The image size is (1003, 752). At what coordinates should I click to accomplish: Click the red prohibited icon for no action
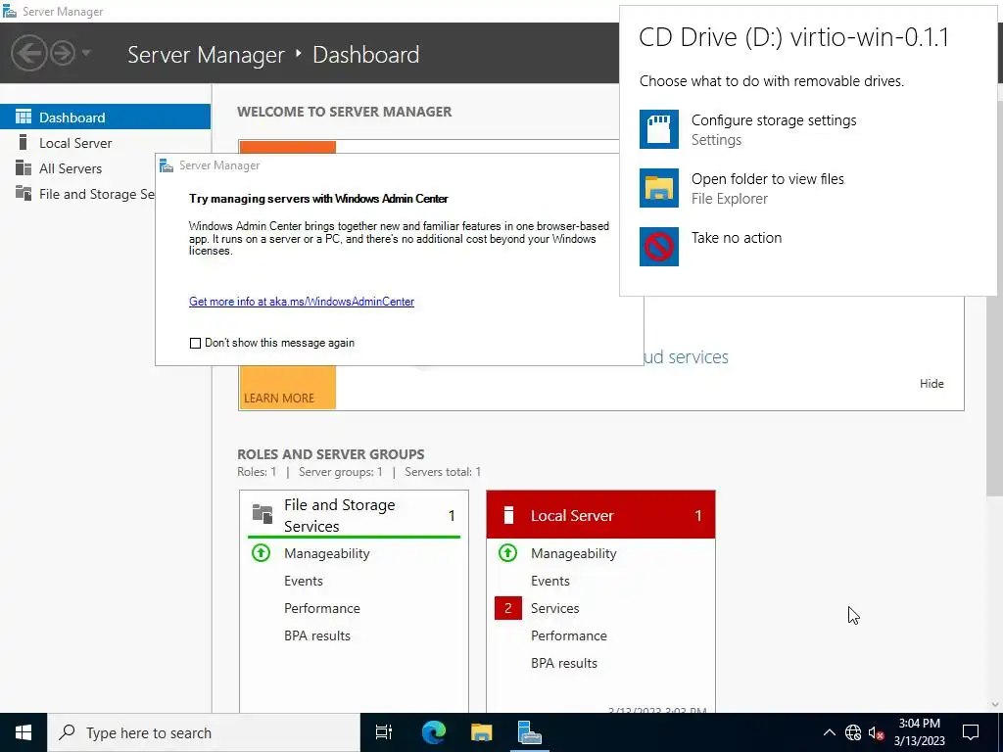click(659, 247)
